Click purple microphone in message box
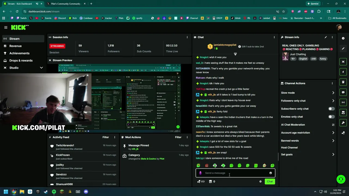This screenshot has width=349, height=196. pyautogui.click(x=200, y=173)
